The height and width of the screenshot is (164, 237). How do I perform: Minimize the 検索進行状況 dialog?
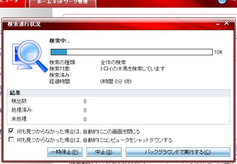pos(218,24)
